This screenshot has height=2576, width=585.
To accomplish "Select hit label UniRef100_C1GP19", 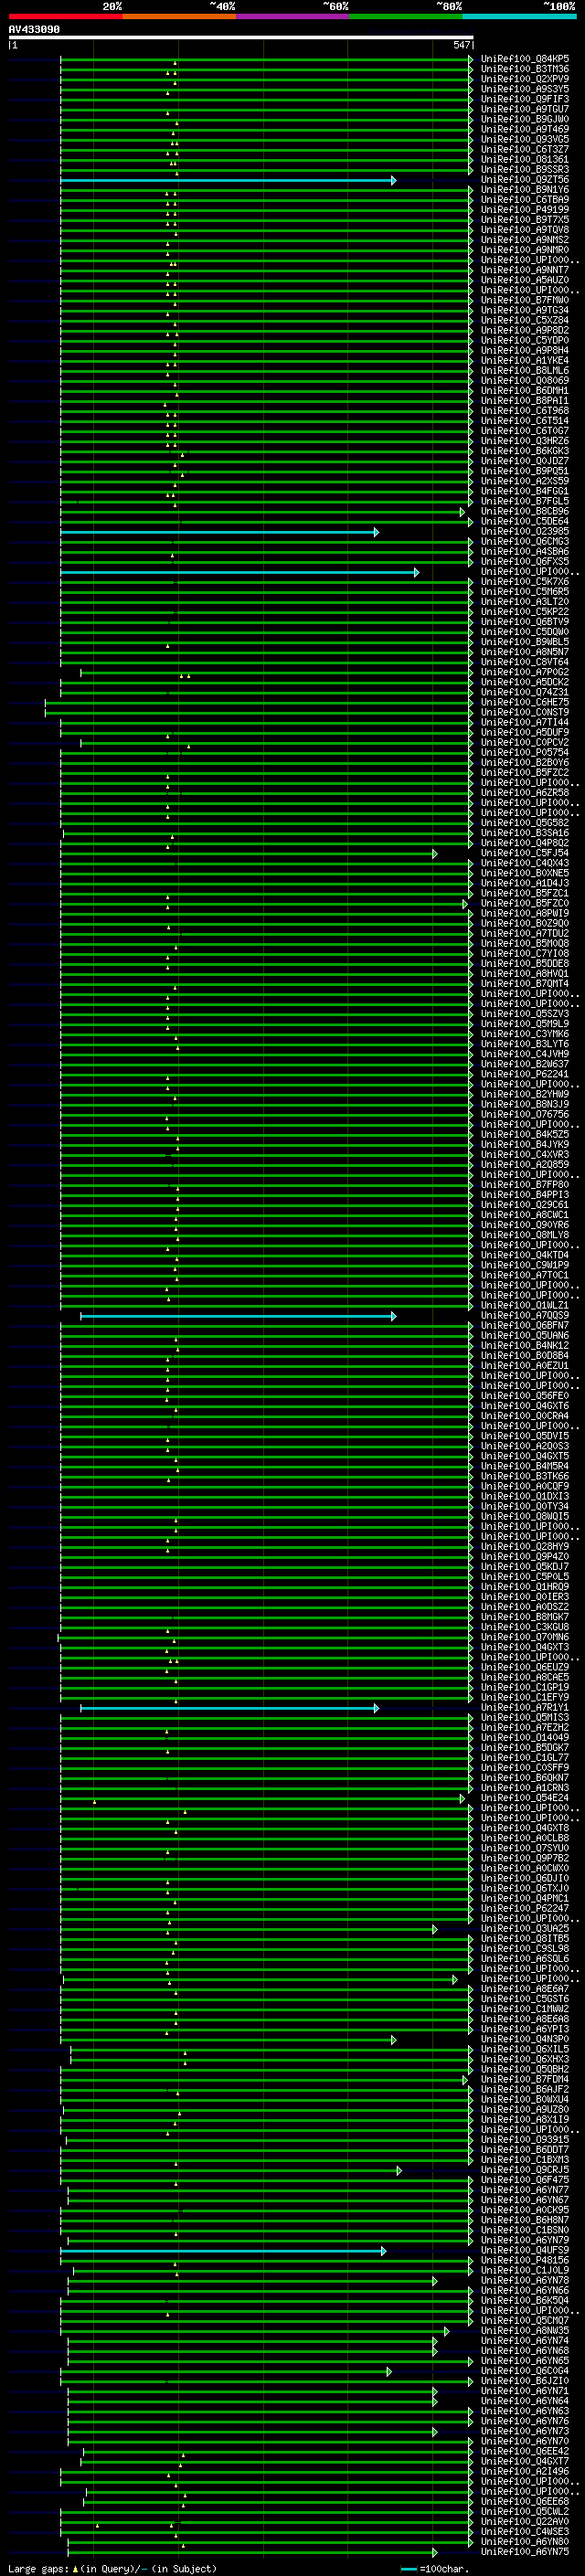I will coord(525,1688).
